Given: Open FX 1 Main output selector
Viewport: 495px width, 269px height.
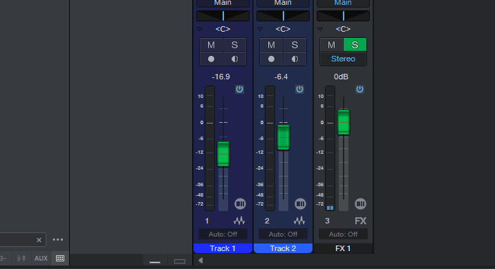Looking at the screenshot, I should point(343,3).
